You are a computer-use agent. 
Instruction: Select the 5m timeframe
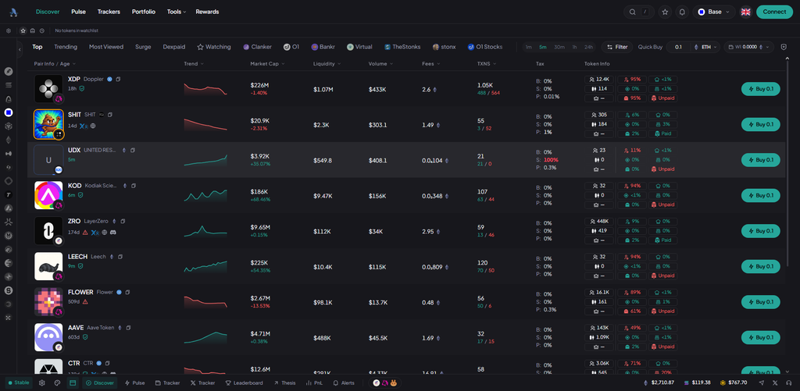[543, 47]
